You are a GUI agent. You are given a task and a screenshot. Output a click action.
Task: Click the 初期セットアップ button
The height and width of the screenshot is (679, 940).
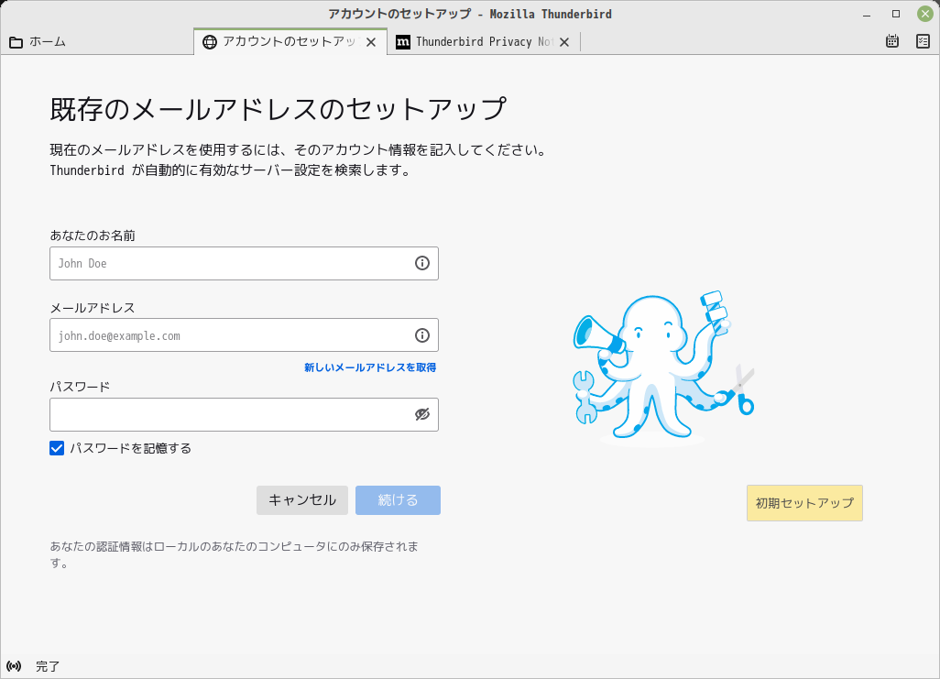pos(804,503)
